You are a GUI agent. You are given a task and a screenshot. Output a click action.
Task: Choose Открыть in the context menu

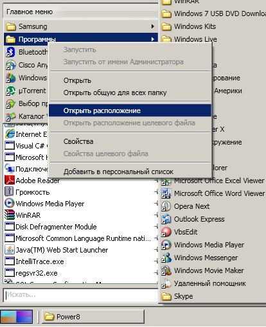130,80
